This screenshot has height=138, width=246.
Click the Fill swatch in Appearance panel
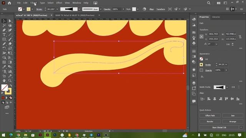[201, 59]
